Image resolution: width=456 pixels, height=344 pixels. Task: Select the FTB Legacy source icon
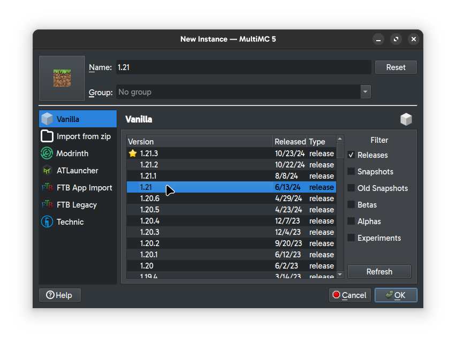pos(47,205)
